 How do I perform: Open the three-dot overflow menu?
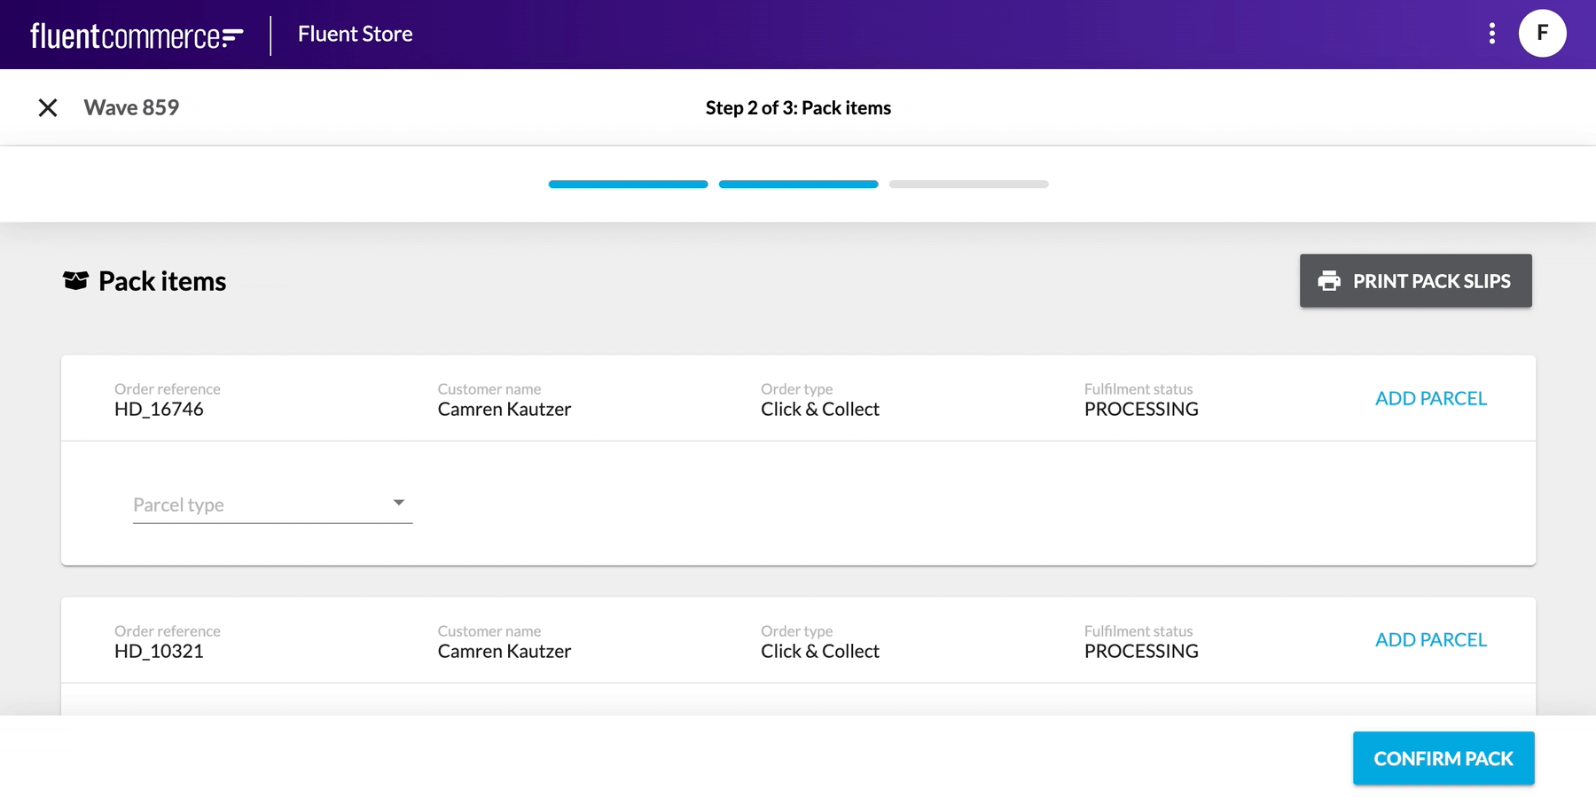coord(1491,34)
